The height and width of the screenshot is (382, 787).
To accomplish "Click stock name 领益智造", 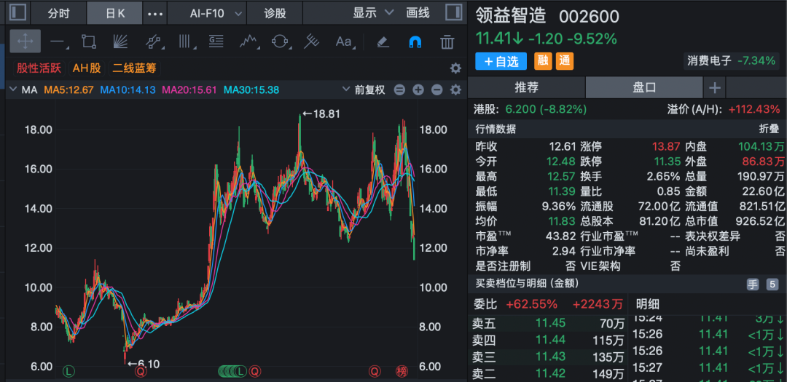I will (x=510, y=16).
